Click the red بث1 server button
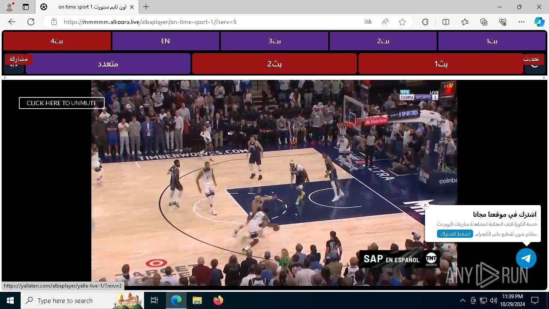The width and height of the screenshot is (549, 309). [x=441, y=64]
